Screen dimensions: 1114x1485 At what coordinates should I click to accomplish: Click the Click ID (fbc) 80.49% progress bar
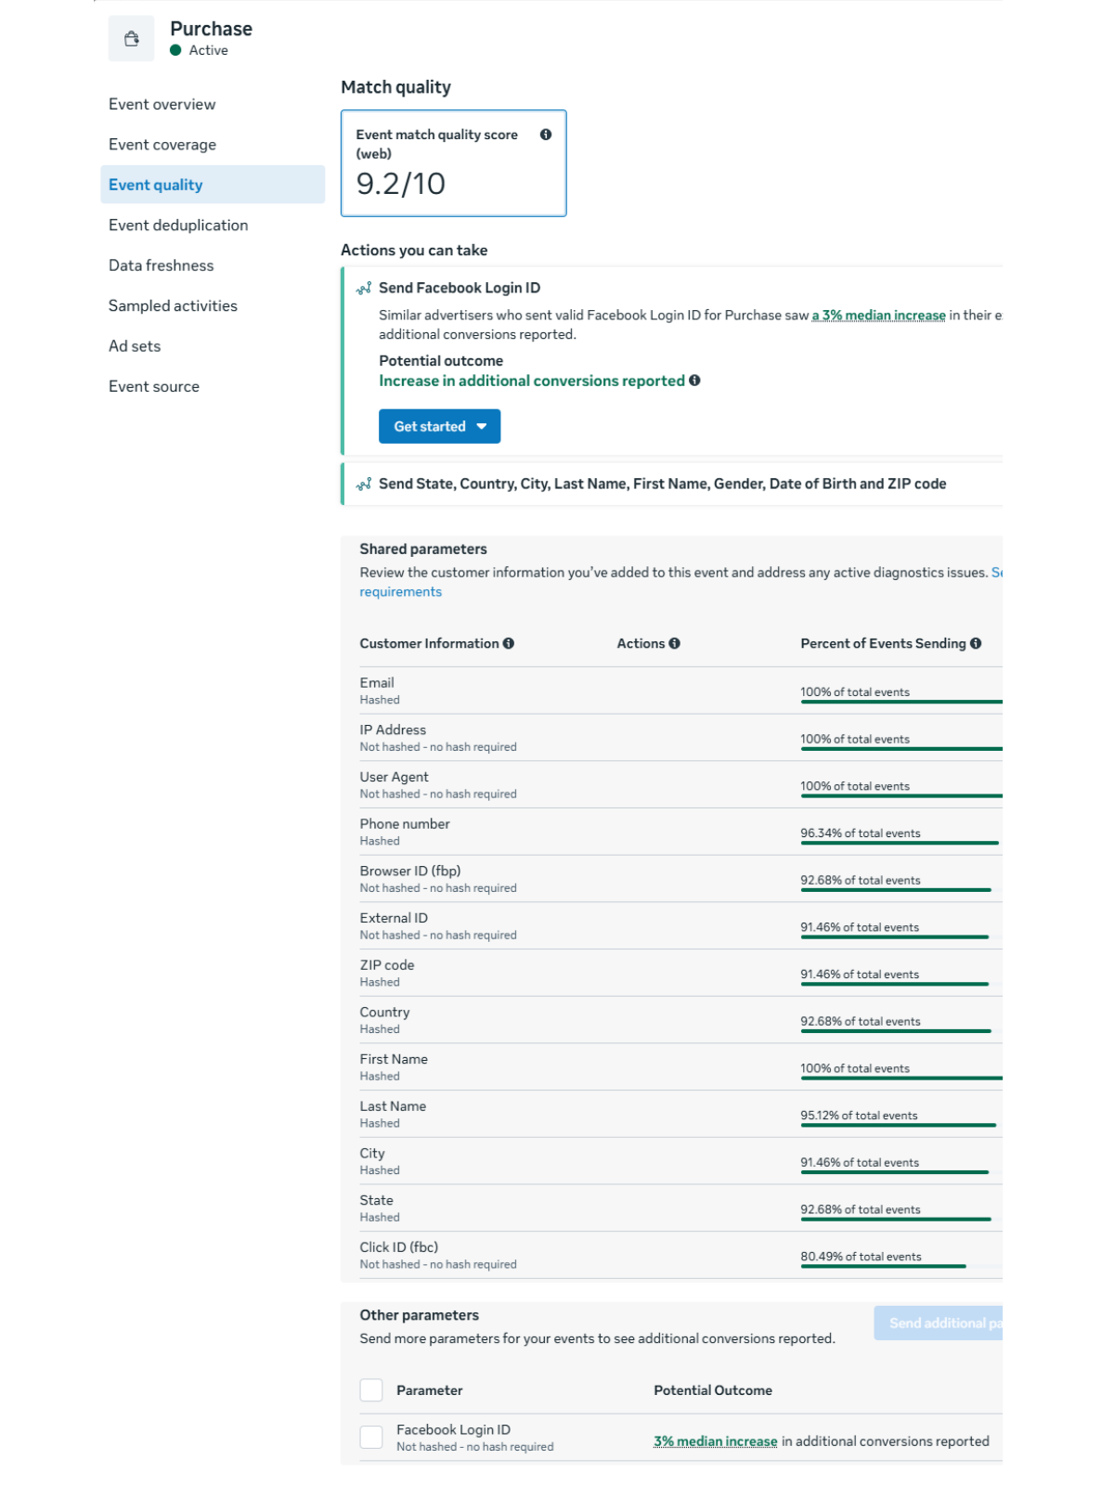pos(883,1266)
